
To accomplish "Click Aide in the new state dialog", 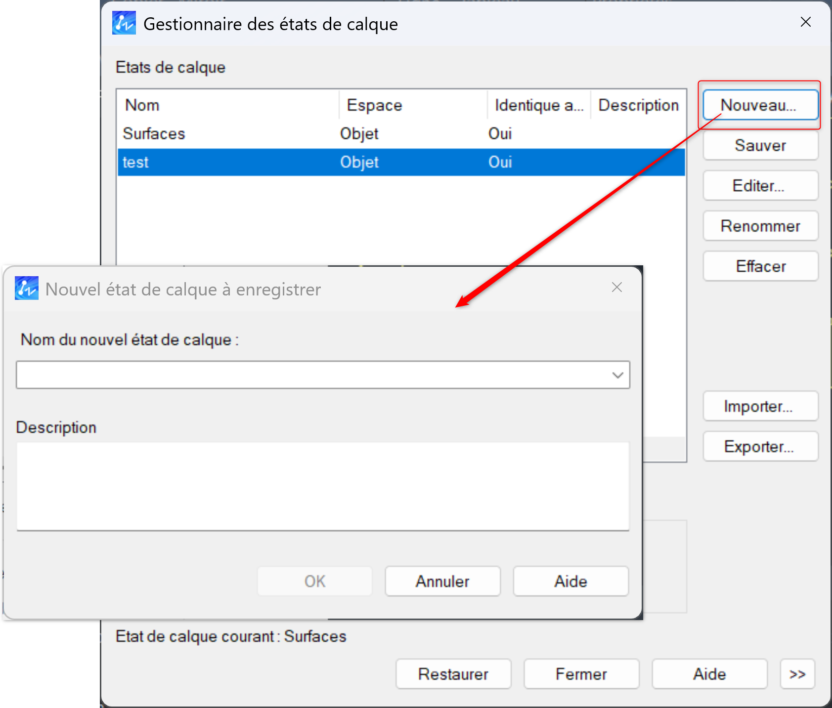I will [570, 582].
